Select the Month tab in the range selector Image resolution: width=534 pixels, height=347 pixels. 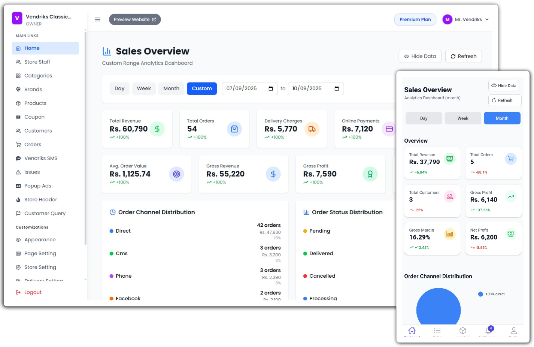click(x=171, y=88)
